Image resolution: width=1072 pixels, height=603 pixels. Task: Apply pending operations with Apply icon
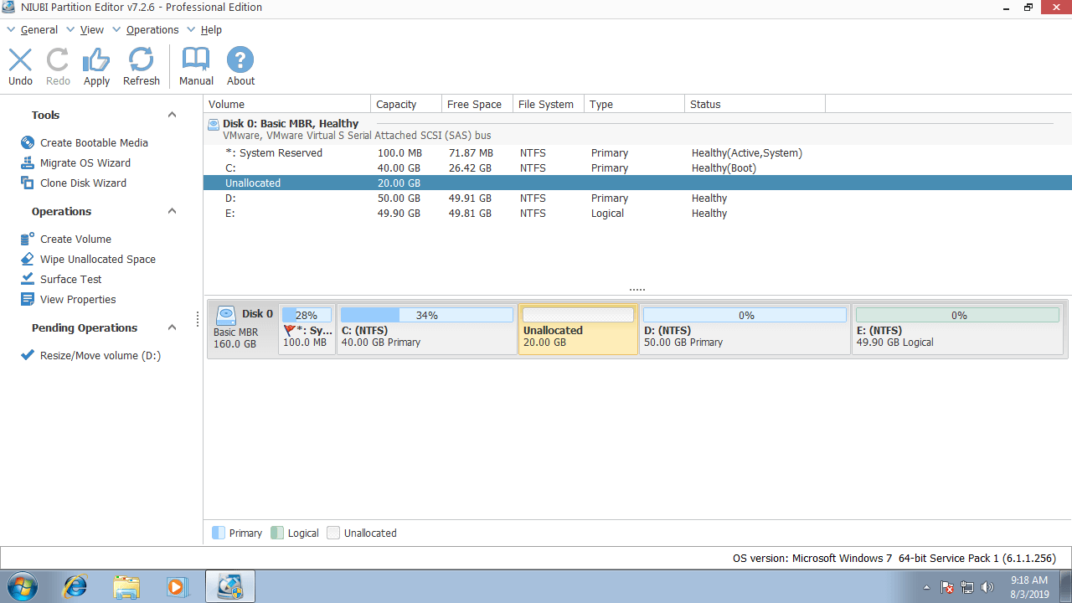(x=96, y=66)
